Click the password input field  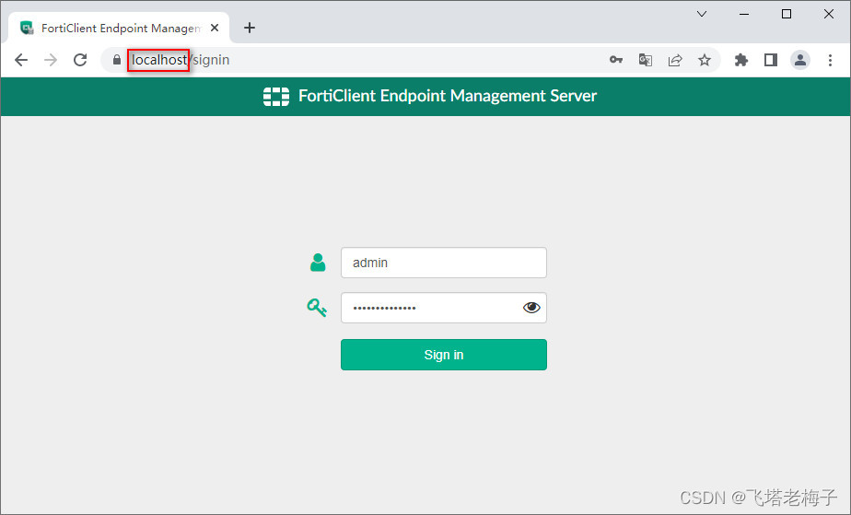[x=443, y=308]
